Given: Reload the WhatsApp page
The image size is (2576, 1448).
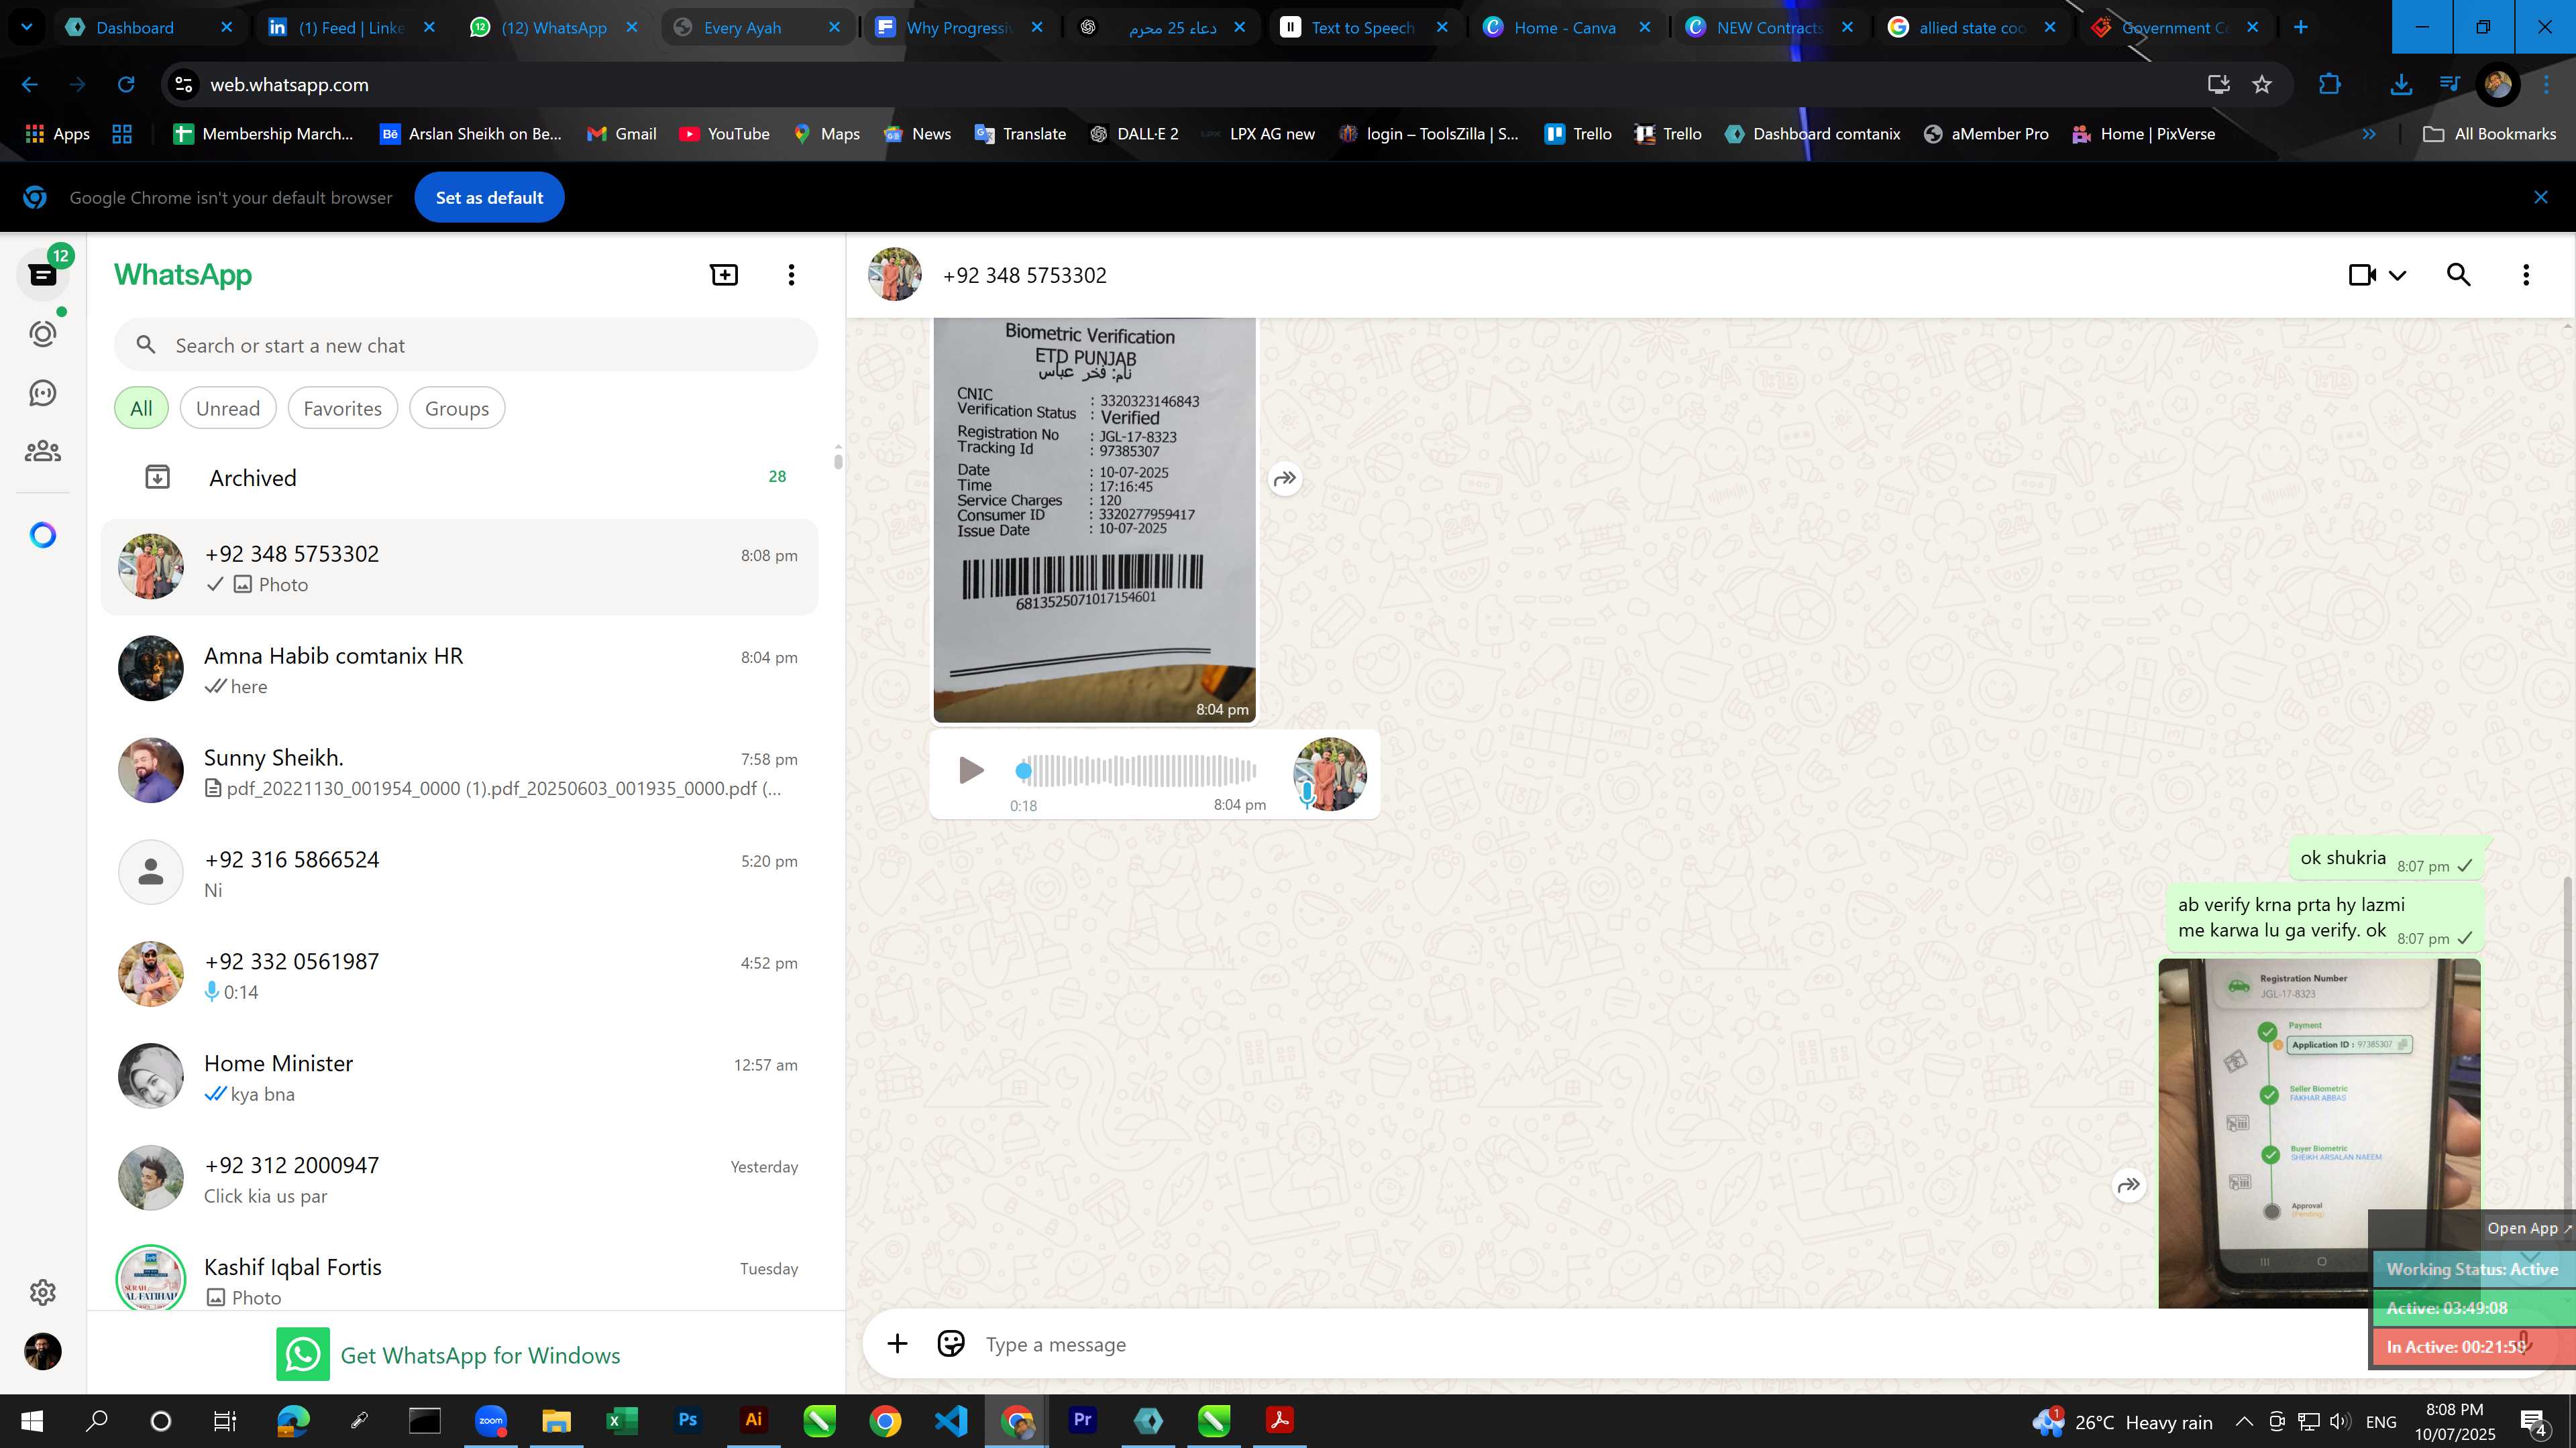Looking at the screenshot, I should pyautogui.click(x=126, y=85).
